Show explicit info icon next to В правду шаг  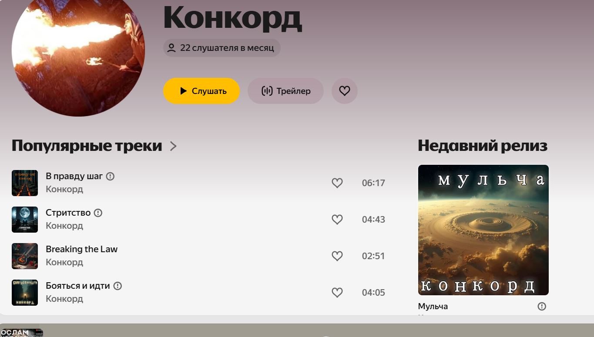pos(111,176)
